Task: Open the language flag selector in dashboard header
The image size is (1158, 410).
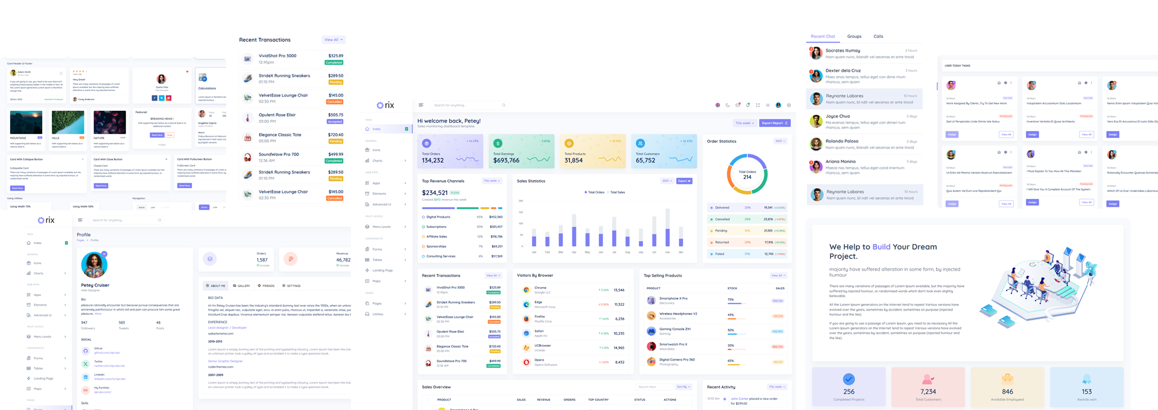Action: tap(718, 105)
